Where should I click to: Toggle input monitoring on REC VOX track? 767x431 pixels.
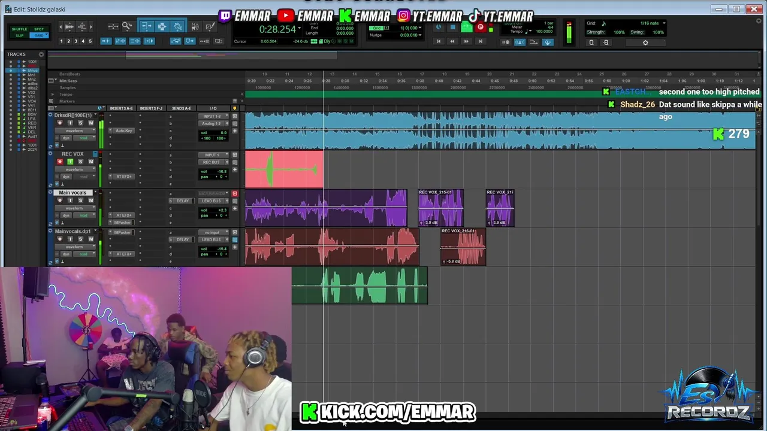click(70, 162)
